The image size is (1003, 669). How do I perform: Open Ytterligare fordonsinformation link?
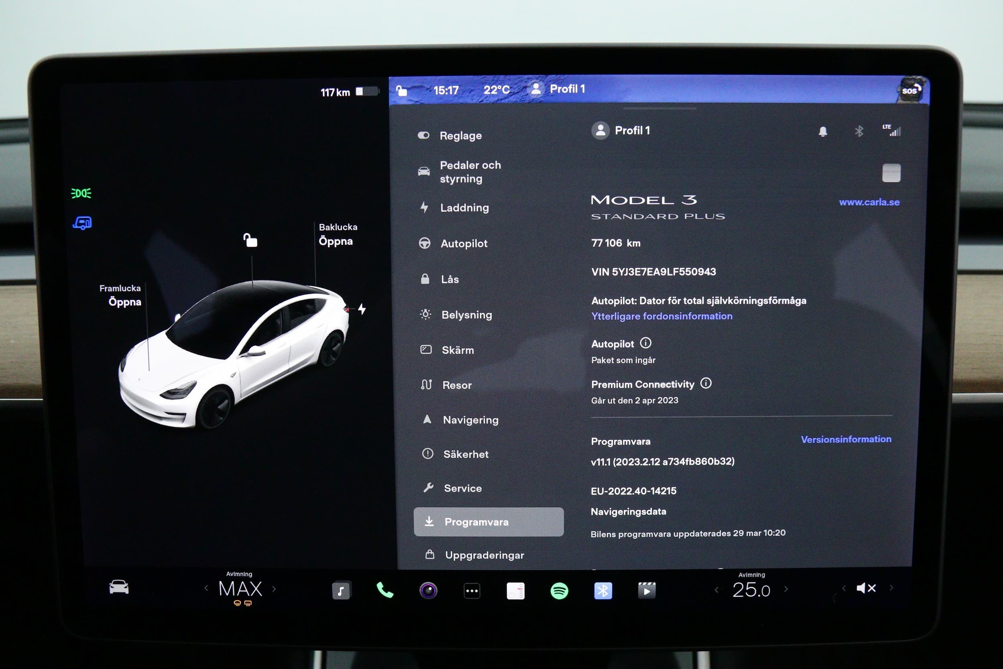click(662, 316)
